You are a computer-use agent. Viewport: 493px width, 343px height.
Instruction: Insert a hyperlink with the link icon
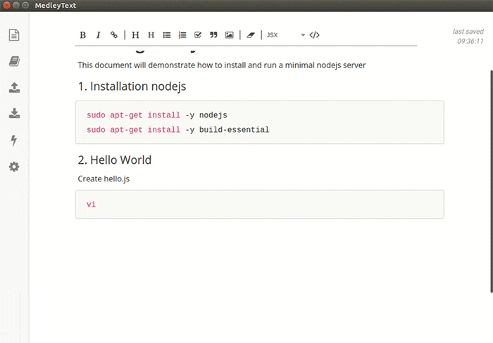tap(114, 35)
